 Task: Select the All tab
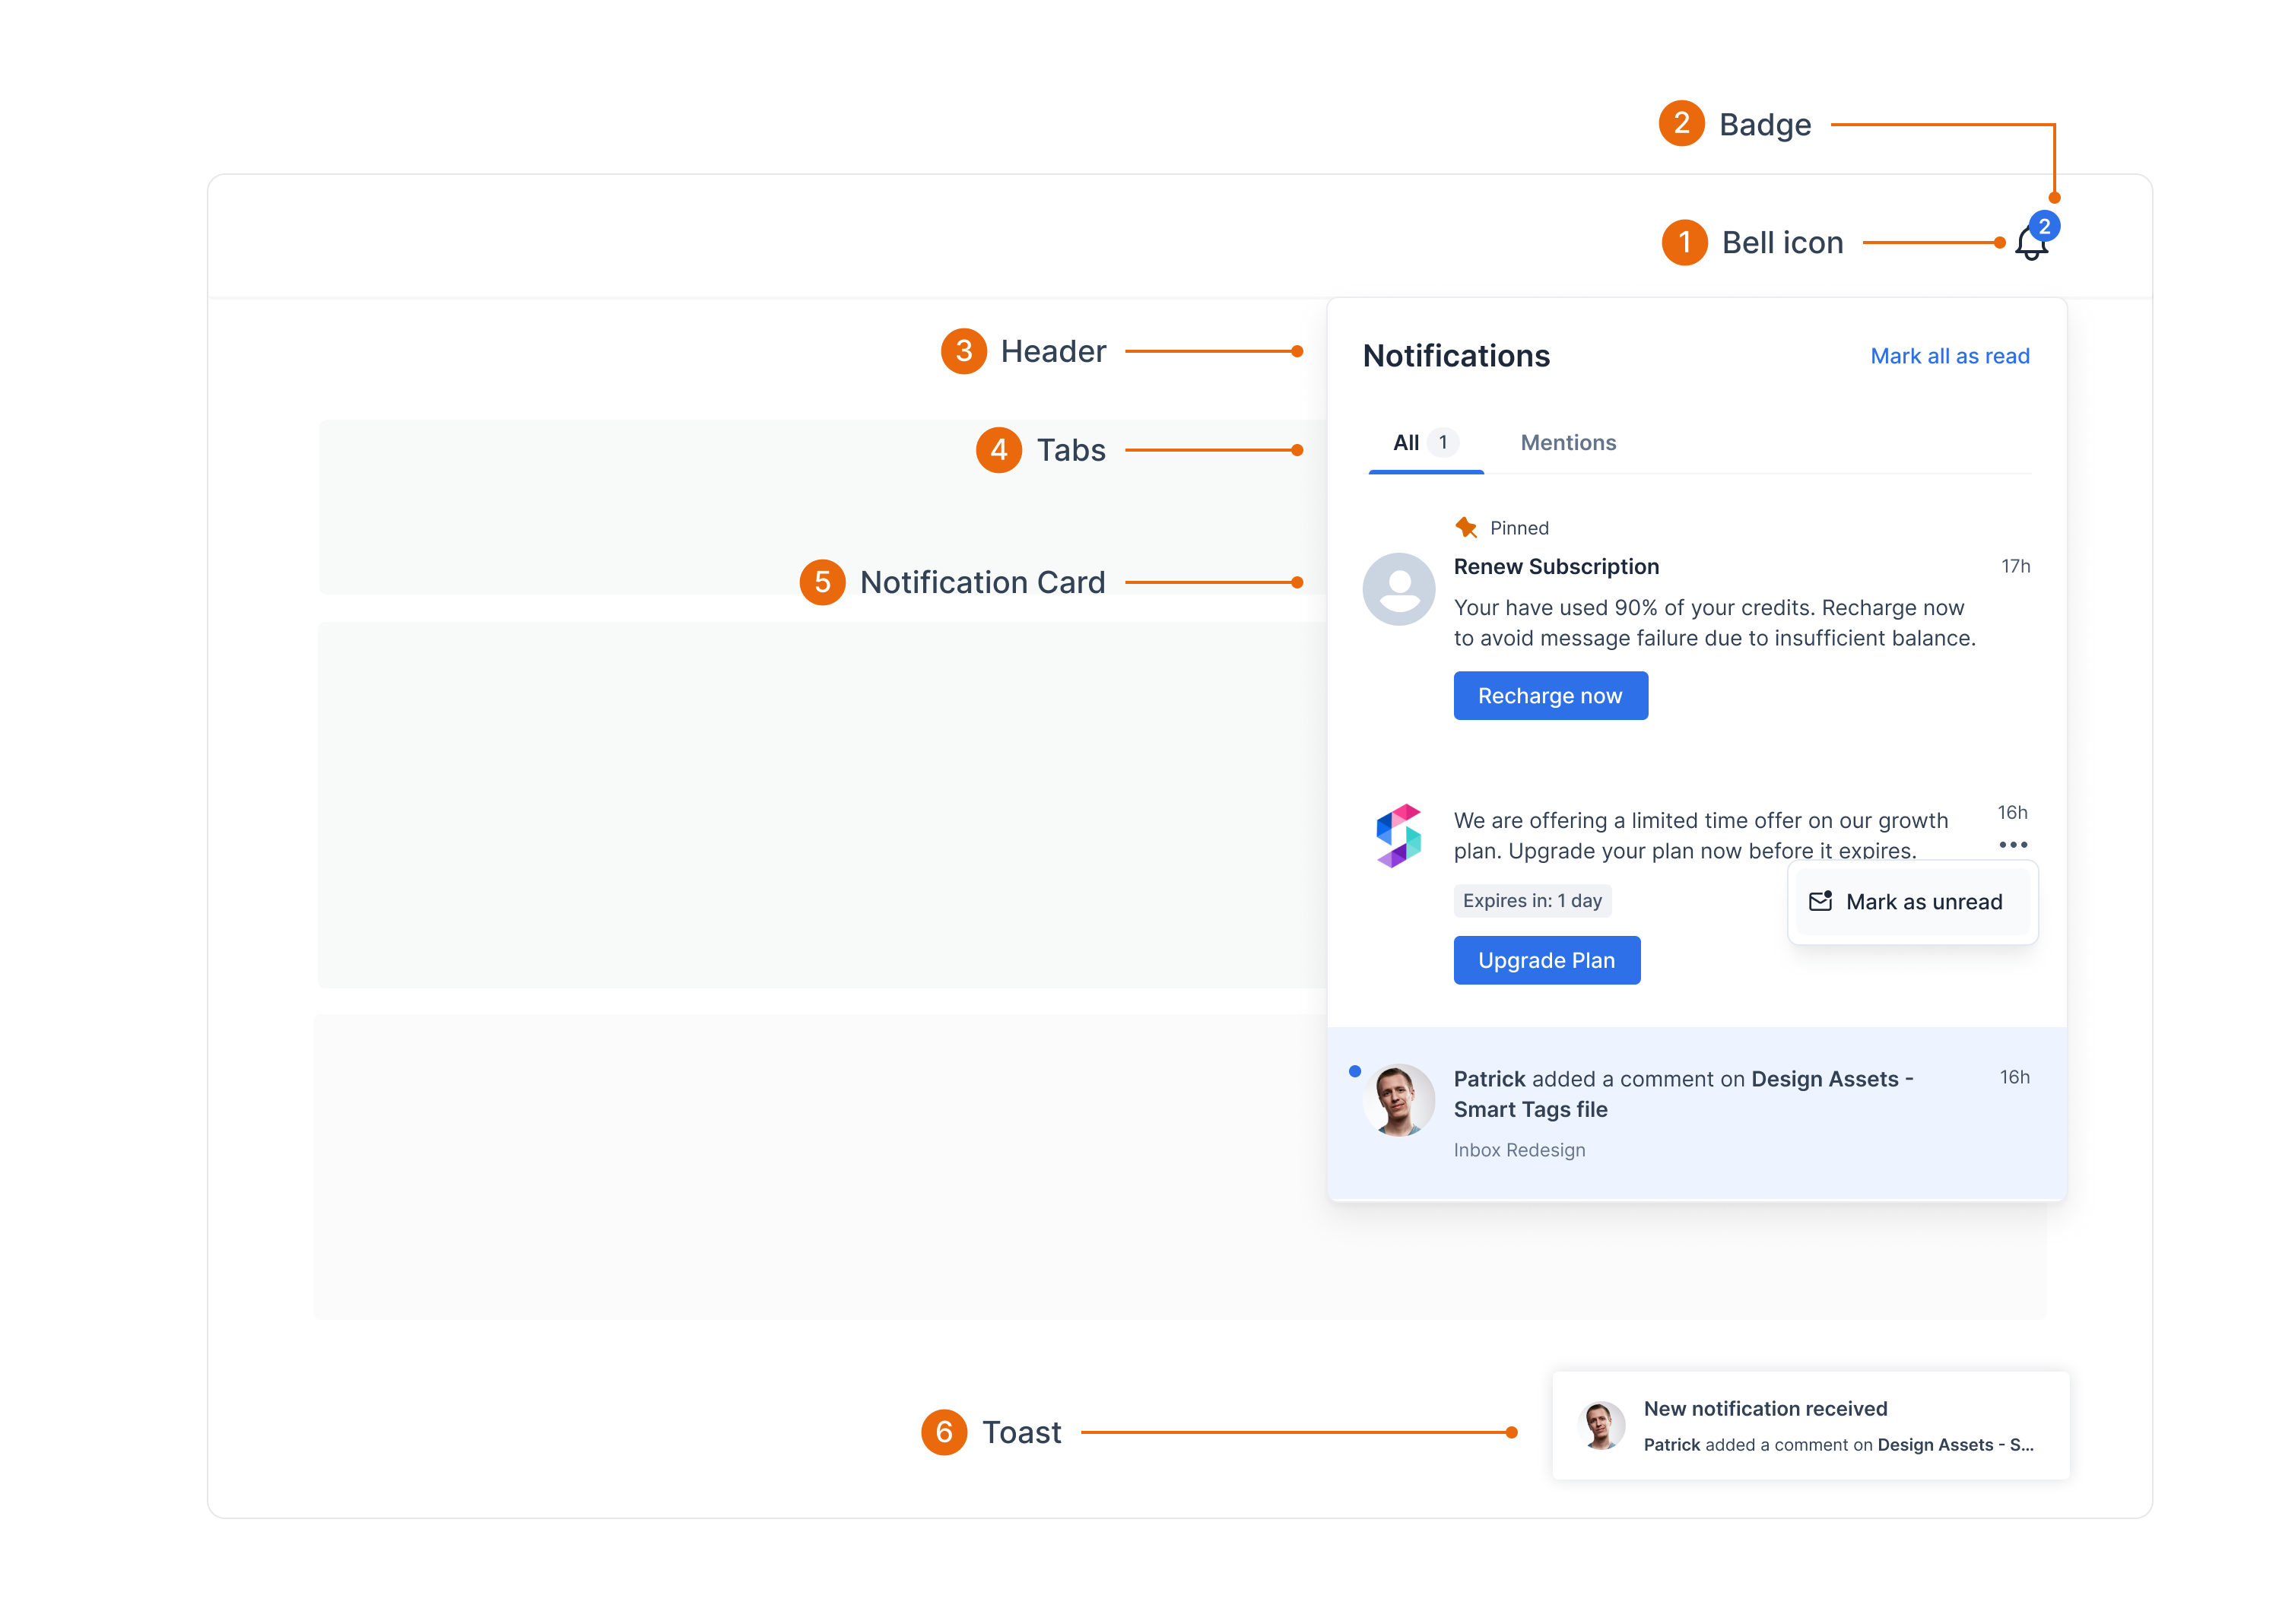point(1405,443)
